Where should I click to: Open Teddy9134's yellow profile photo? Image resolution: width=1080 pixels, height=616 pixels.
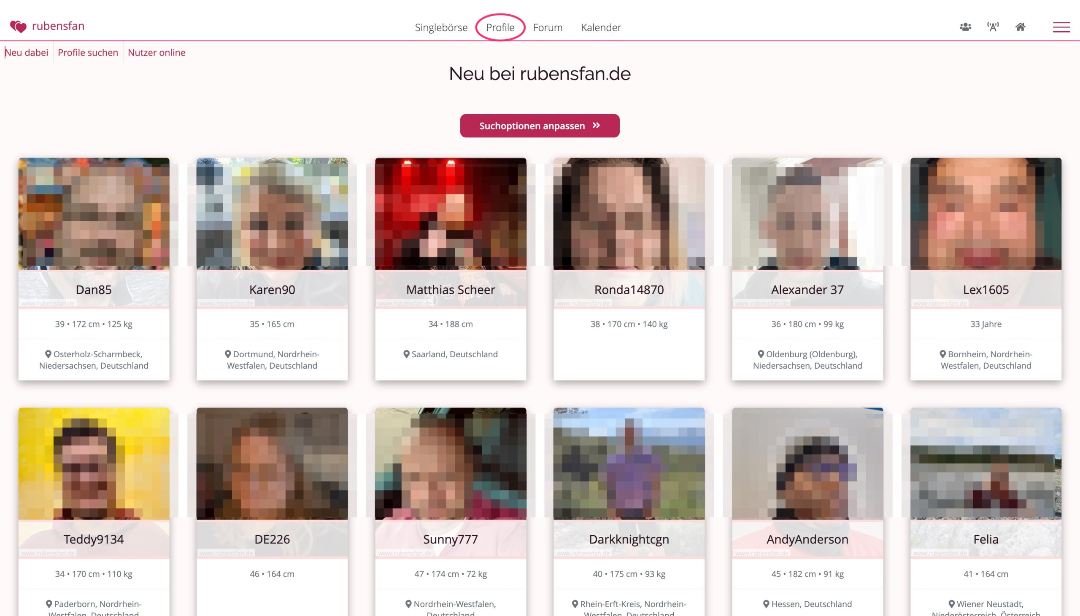tap(94, 463)
